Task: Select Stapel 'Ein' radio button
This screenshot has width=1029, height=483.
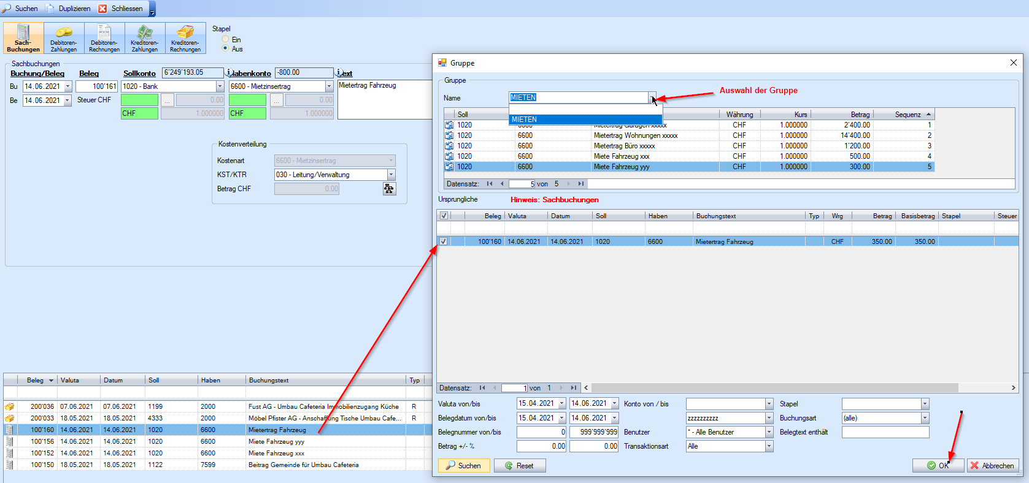Action: [x=226, y=39]
